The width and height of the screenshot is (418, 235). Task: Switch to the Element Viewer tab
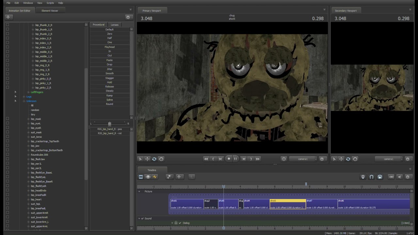(50, 10)
